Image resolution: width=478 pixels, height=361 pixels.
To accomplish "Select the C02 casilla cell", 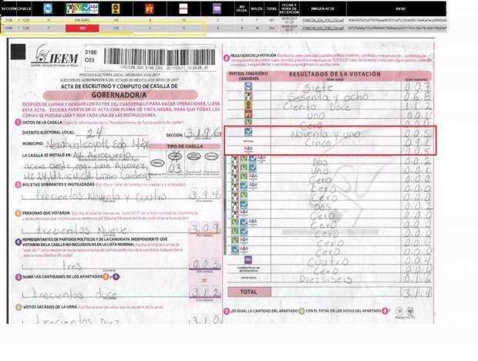I will click(x=26, y=20).
